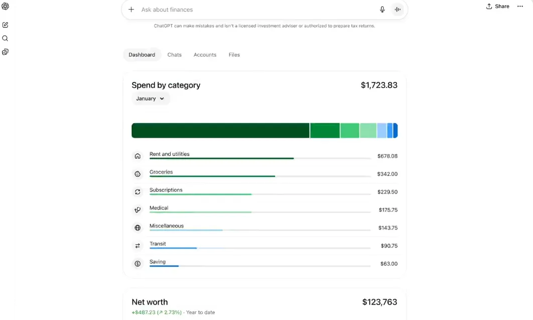Switch to the Chats tab

[x=174, y=55]
